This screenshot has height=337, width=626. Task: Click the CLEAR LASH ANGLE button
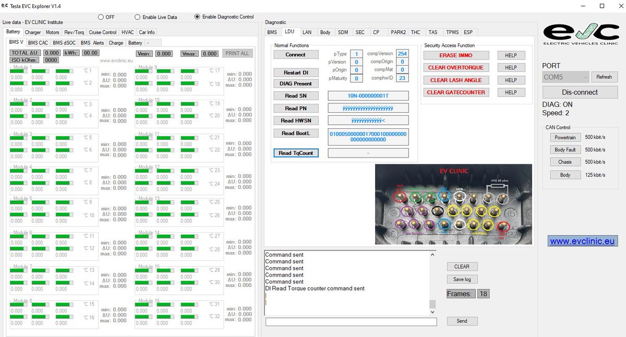click(456, 80)
